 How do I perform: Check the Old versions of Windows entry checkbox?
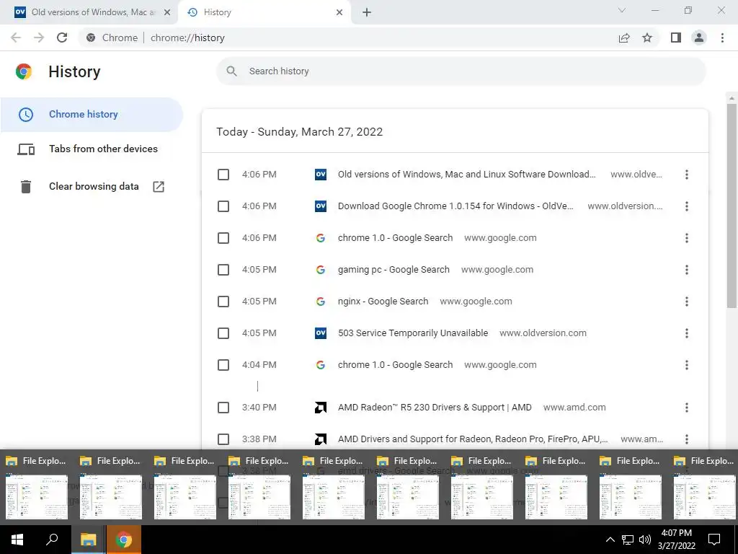coord(223,175)
